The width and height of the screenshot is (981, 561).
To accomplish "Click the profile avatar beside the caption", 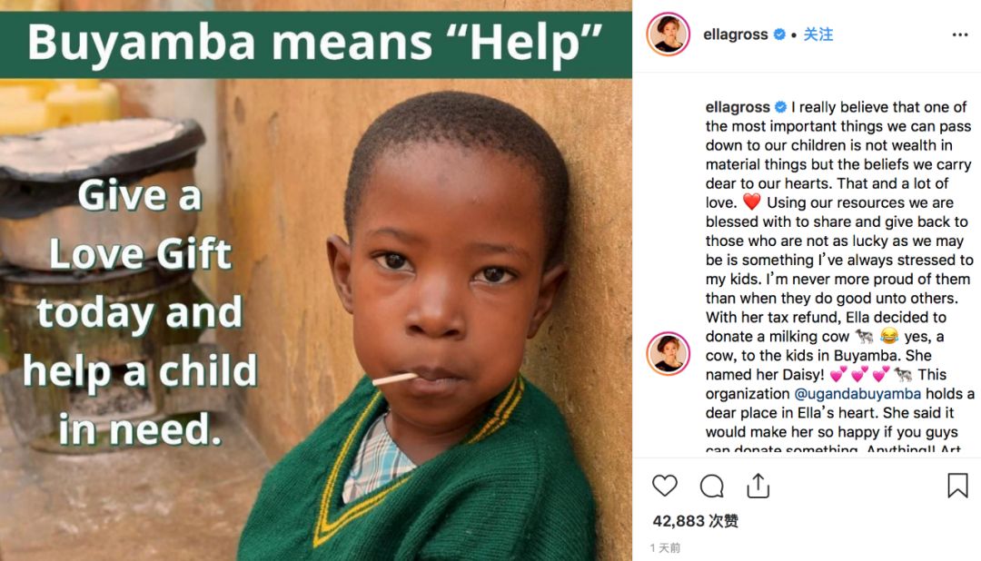I will pyautogui.click(x=669, y=353).
